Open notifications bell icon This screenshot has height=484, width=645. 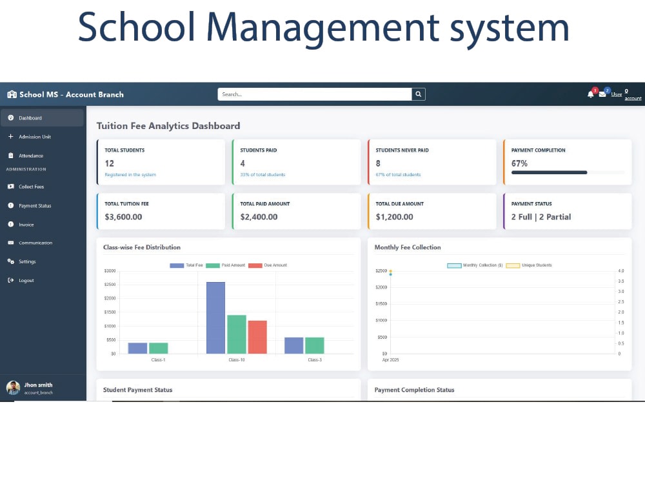(591, 94)
